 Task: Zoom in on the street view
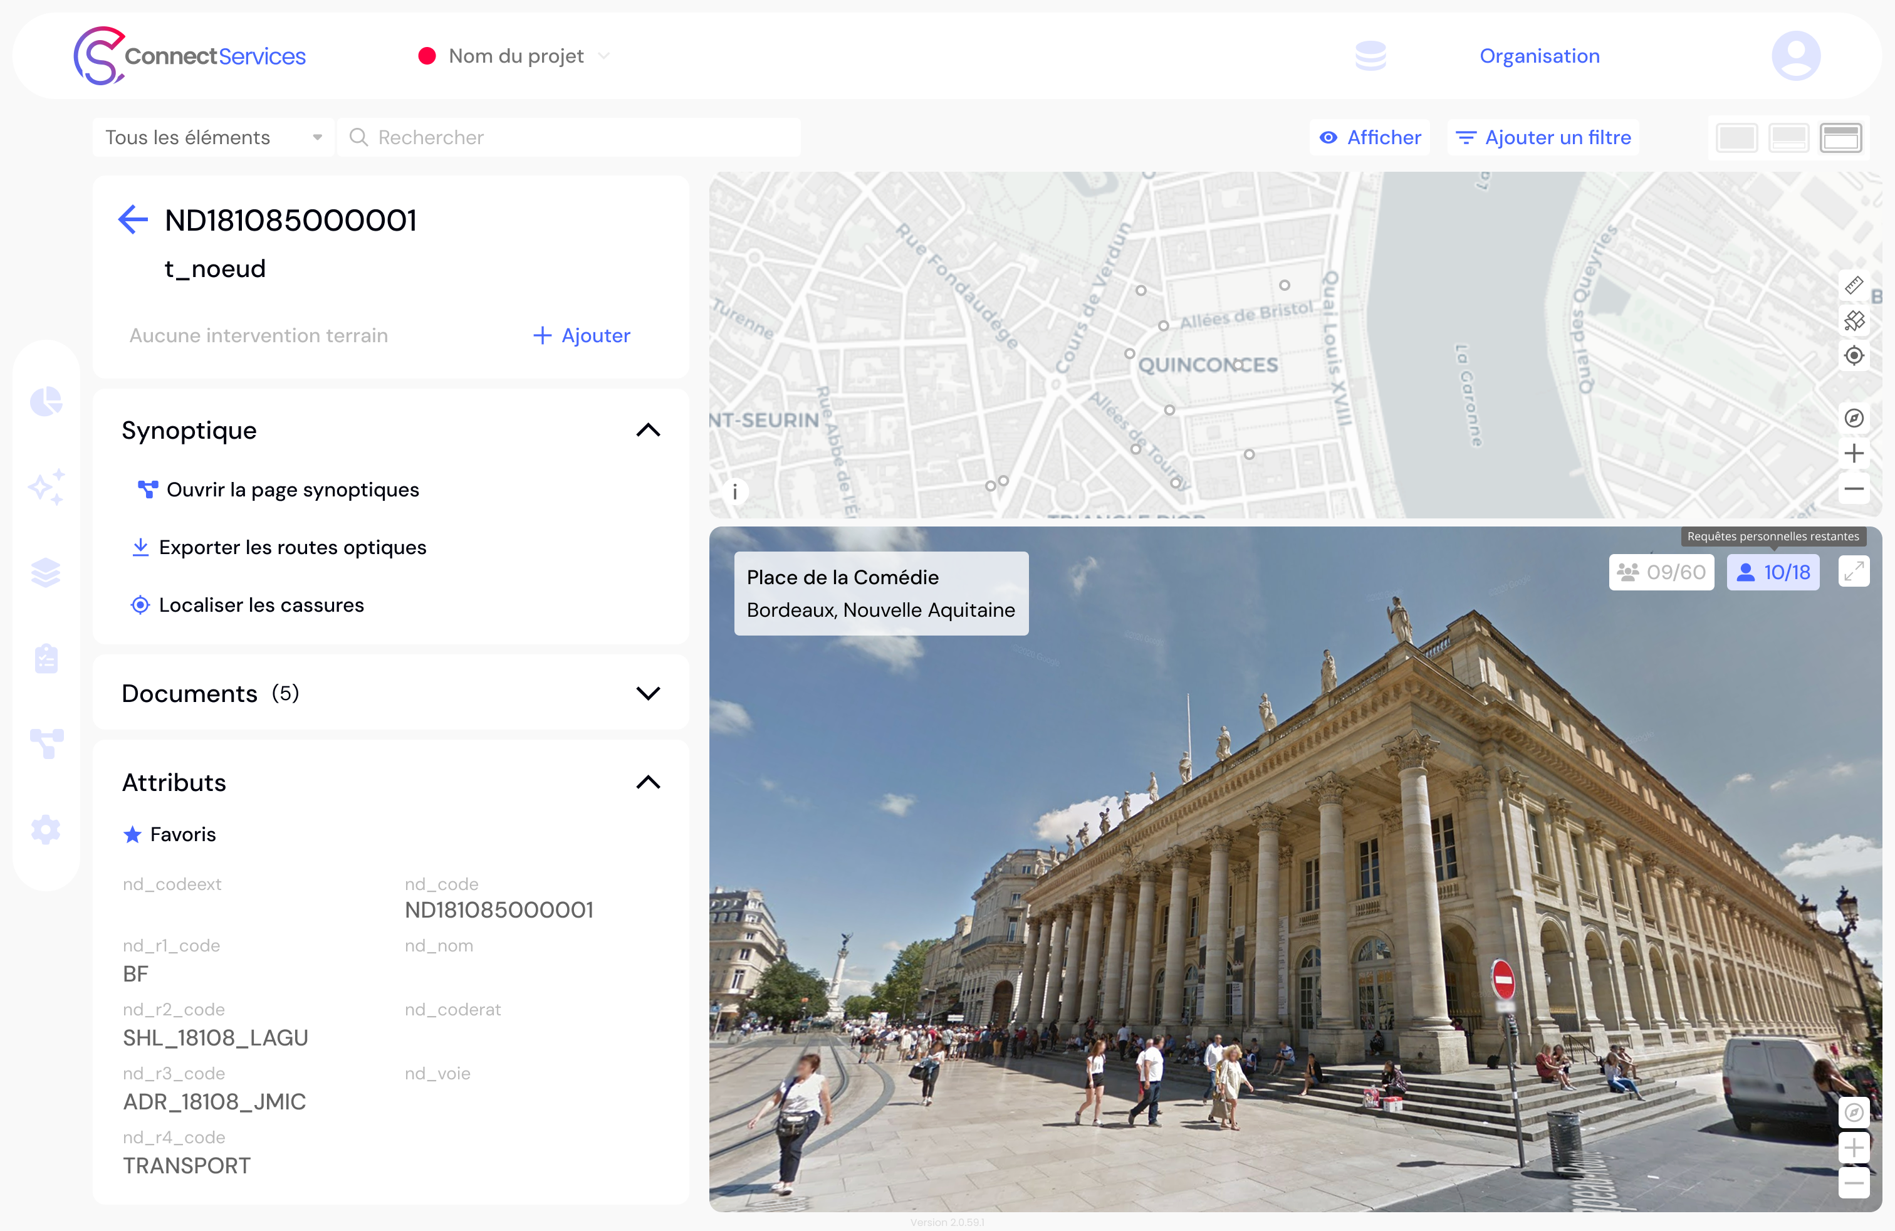click(1854, 1148)
